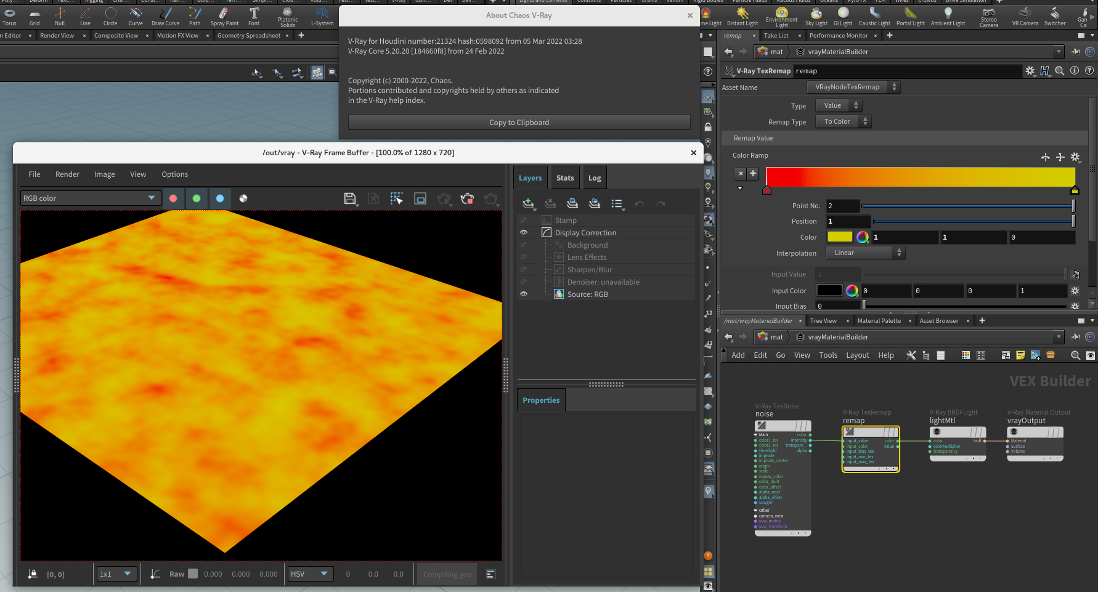Open the Type dropdown set to Value
1098x592 pixels.
point(839,106)
